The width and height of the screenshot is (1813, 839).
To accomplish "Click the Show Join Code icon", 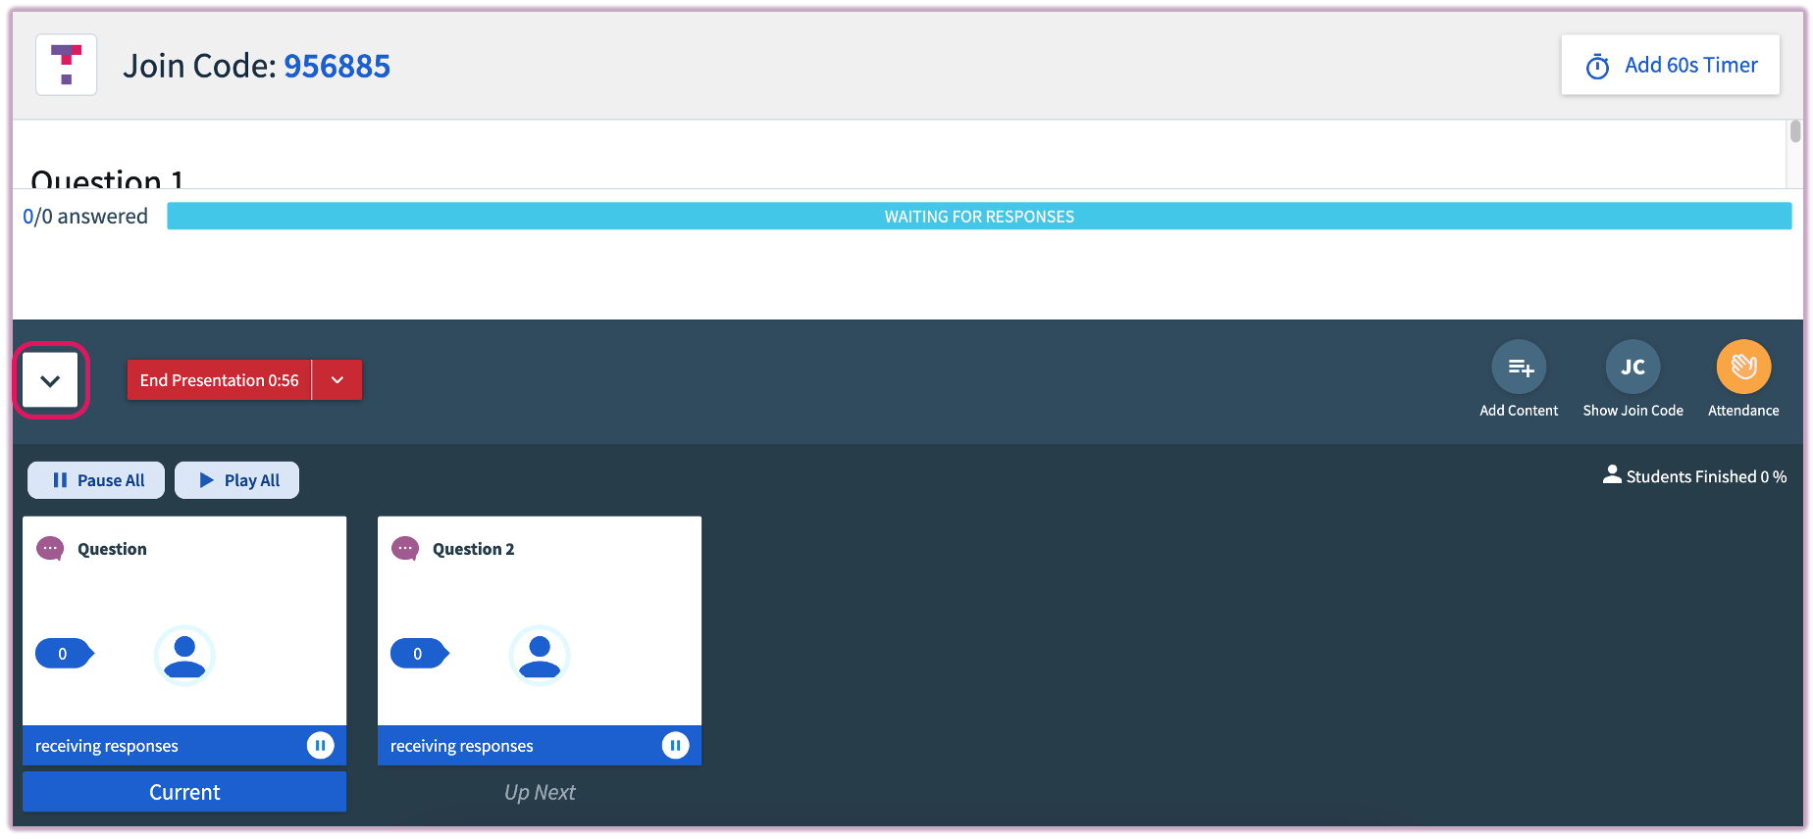I will [x=1632, y=368].
